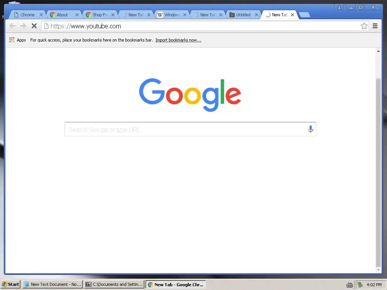Image resolution: width=387 pixels, height=290 pixels.
Task: Click the page icon in address bar
Action: (46, 26)
